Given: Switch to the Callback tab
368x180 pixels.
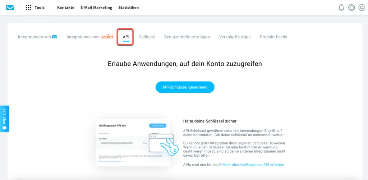Looking at the screenshot, I should point(147,37).
